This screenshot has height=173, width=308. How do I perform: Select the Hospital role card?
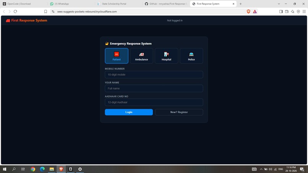(166, 56)
